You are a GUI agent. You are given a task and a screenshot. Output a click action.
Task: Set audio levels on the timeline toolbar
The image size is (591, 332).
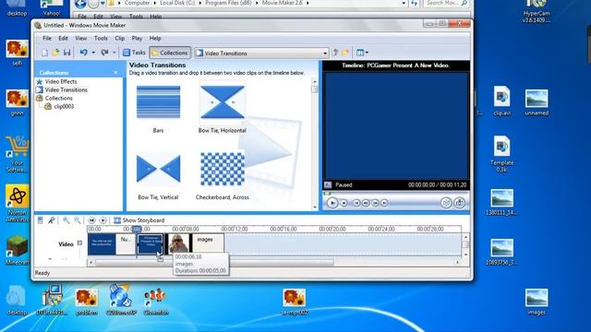pos(41,220)
